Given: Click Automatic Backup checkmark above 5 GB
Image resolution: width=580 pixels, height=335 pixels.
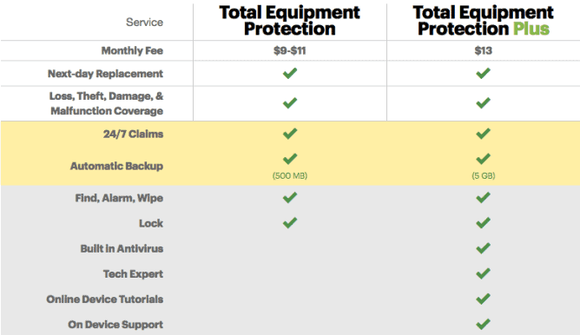Looking at the screenshot, I should [483, 159].
